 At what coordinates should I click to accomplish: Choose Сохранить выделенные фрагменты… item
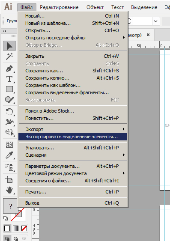pos(73,93)
